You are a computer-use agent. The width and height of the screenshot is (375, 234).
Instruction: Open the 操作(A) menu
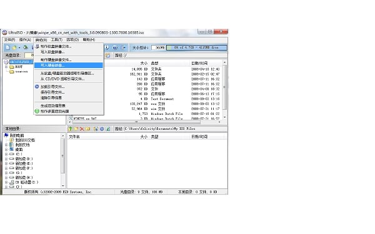[25, 40]
